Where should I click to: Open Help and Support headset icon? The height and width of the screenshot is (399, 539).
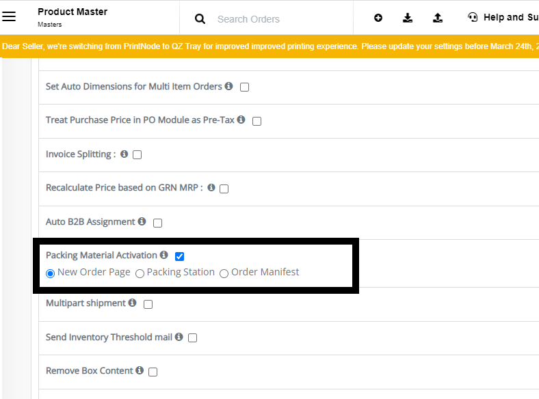click(473, 17)
